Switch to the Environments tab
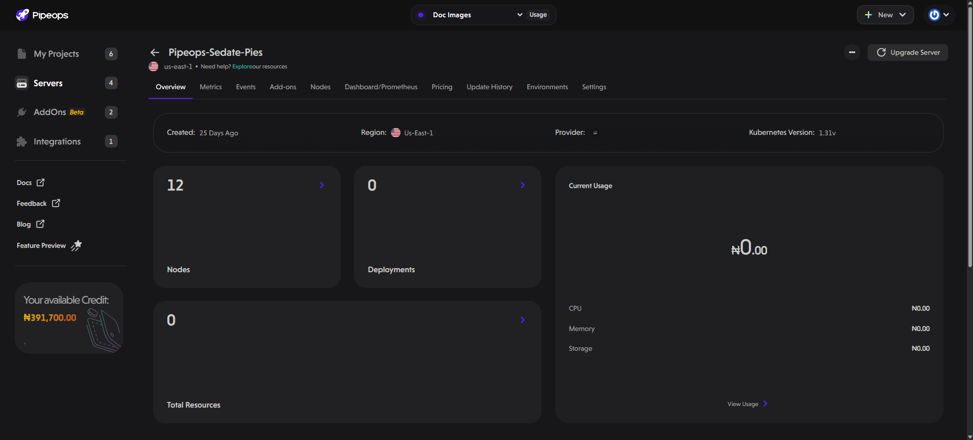Screen dimensions: 973x440 547,87
